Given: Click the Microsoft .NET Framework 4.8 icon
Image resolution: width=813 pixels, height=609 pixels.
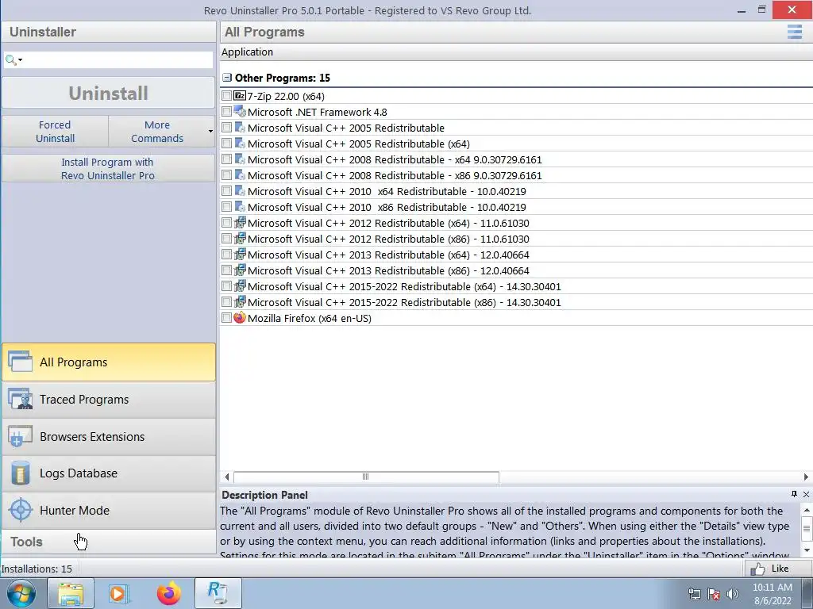Looking at the screenshot, I should [x=240, y=111].
